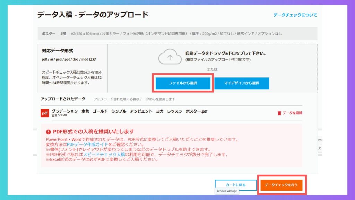
Task: Click the Lenovo Vantage tooltip
Action: tap(226, 191)
